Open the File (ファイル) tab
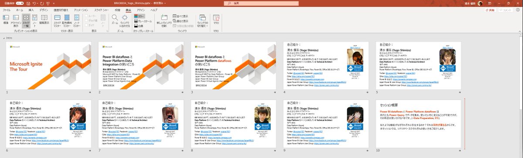The height and width of the screenshot is (158, 523). 6,10
